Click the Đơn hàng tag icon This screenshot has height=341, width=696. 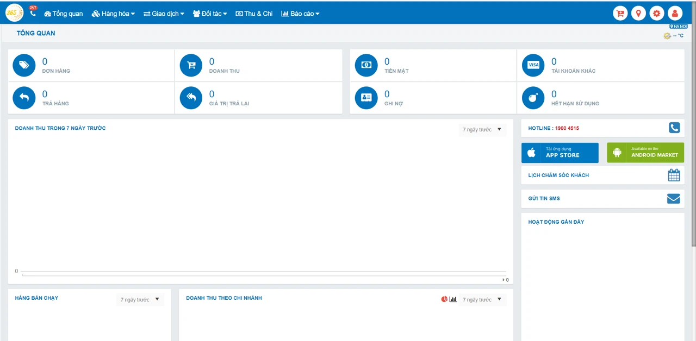coord(24,65)
